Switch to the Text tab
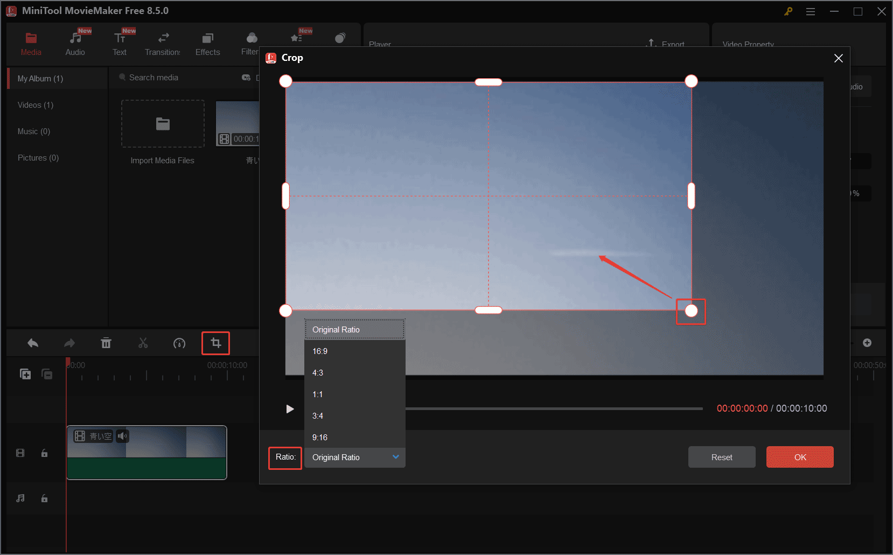The height and width of the screenshot is (555, 893). 120,43
